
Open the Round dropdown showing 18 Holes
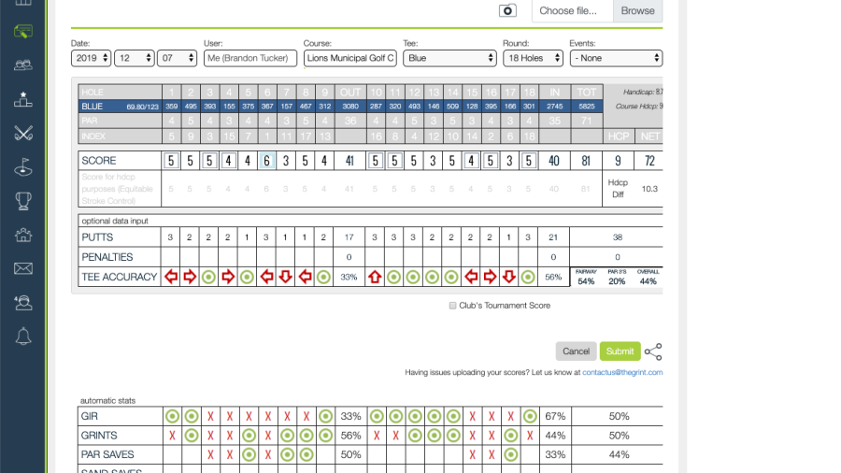(x=533, y=58)
